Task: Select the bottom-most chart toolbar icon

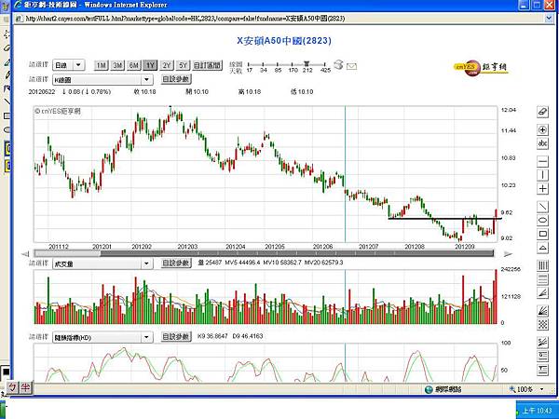Action: [x=542, y=370]
